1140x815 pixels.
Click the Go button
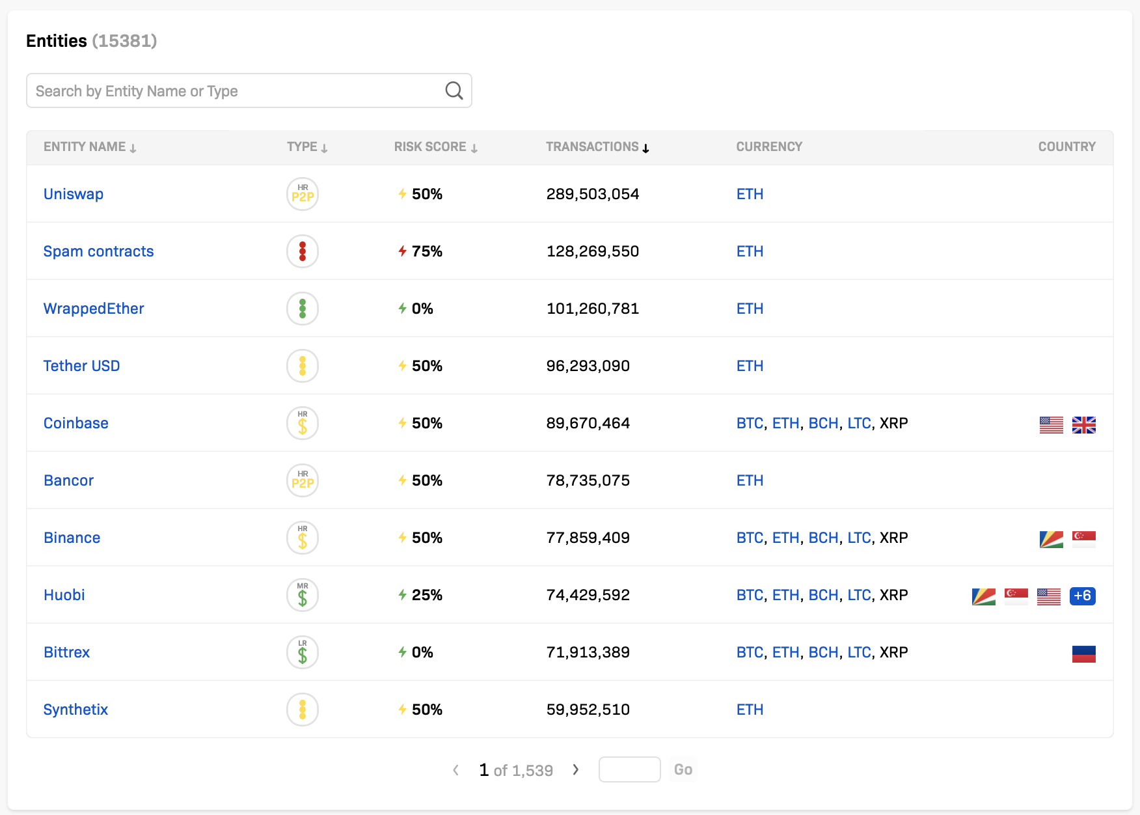point(683,769)
